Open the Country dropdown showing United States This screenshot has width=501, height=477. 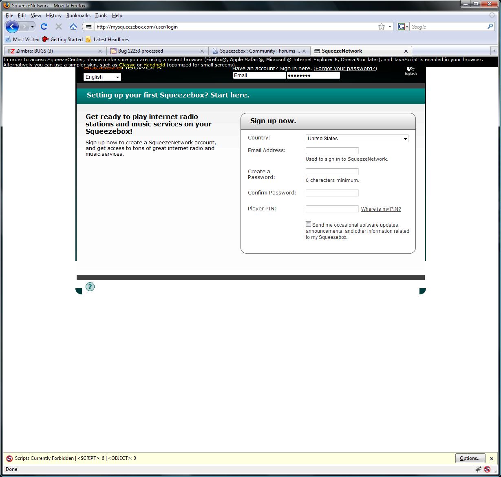point(357,139)
